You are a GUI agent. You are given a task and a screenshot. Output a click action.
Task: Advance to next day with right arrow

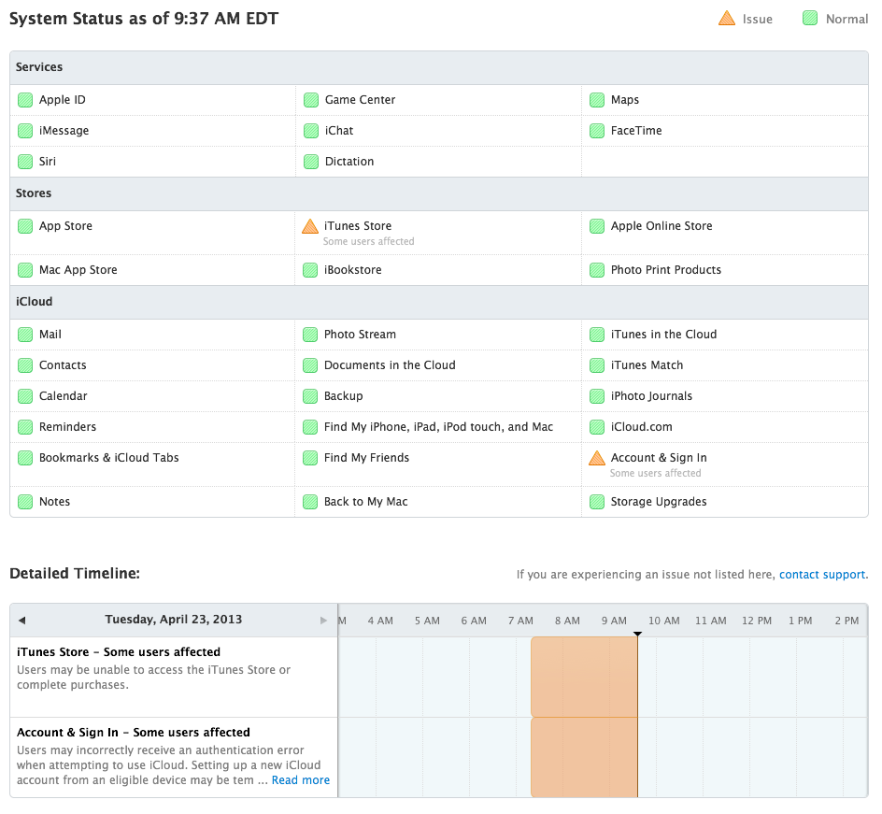[x=323, y=620]
